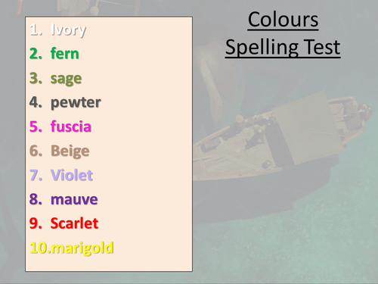Viewport: 378px width, 284px height.
Task: Click empty space below marigold in box
Action: (x=109, y=264)
